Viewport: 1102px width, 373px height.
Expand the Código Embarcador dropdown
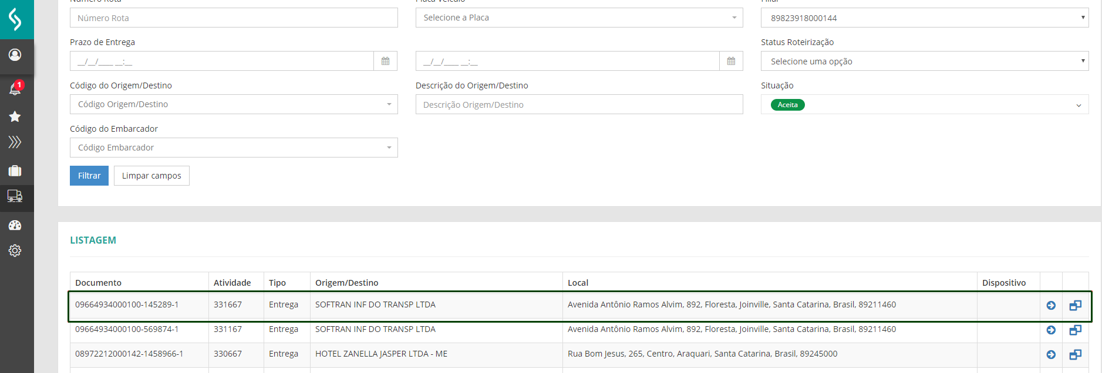(234, 148)
